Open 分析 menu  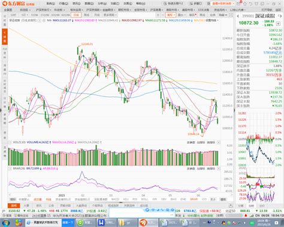[x=102, y=4]
